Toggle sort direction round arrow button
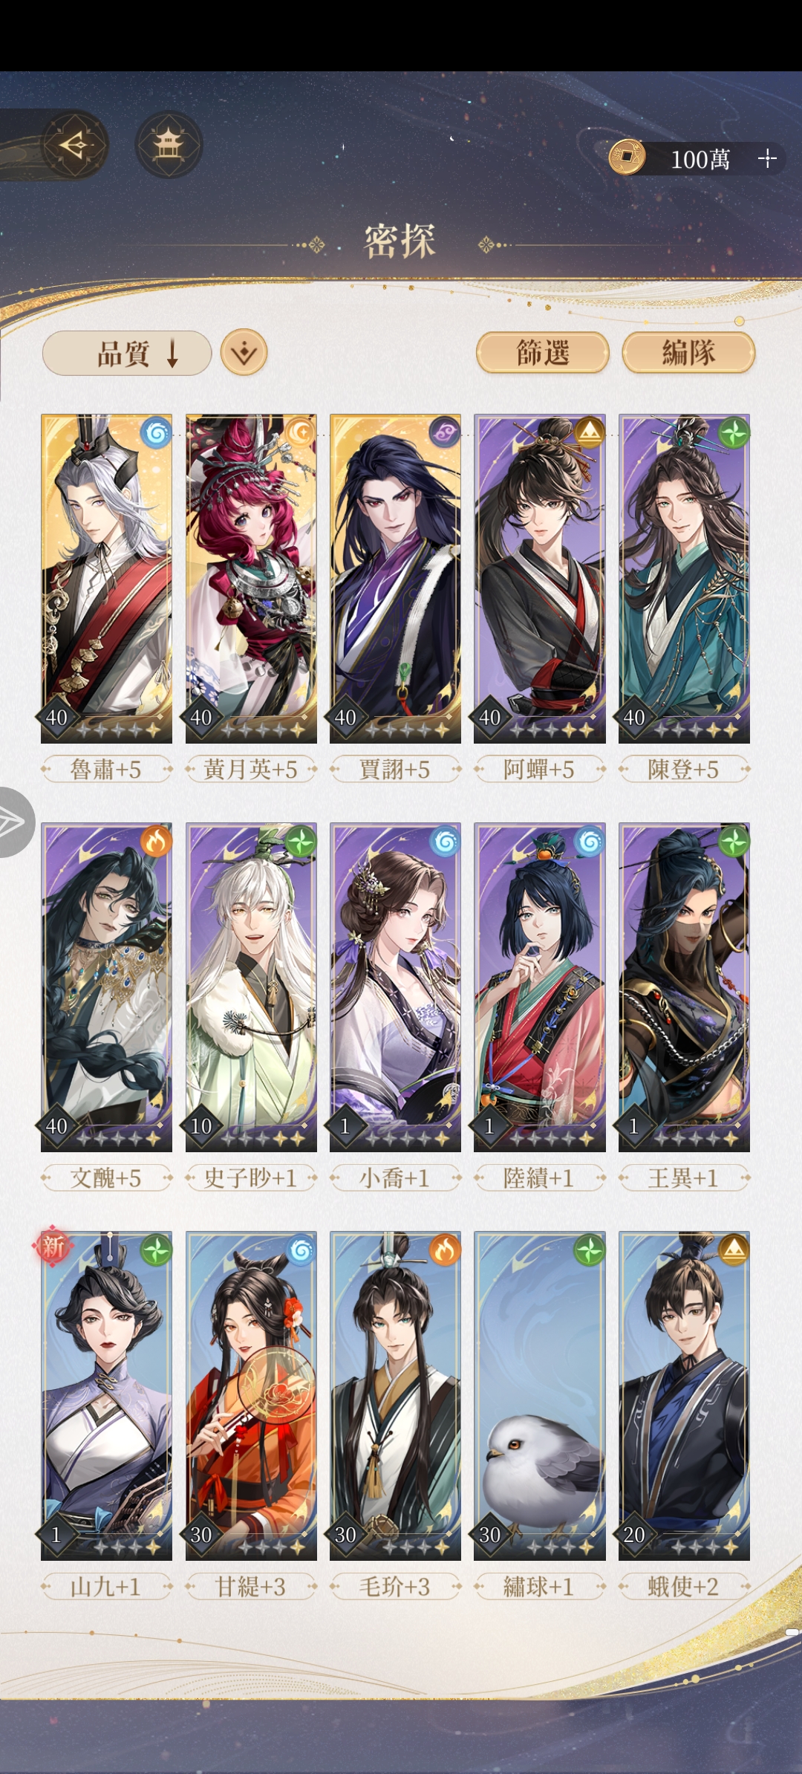 [244, 352]
